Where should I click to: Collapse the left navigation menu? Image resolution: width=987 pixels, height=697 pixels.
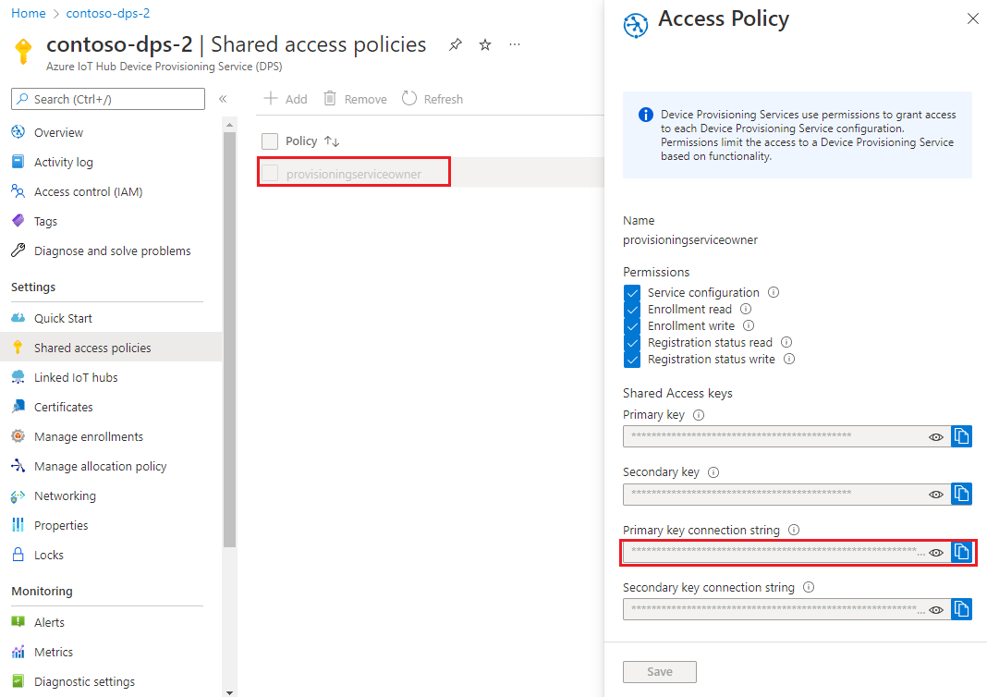pos(223,99)
